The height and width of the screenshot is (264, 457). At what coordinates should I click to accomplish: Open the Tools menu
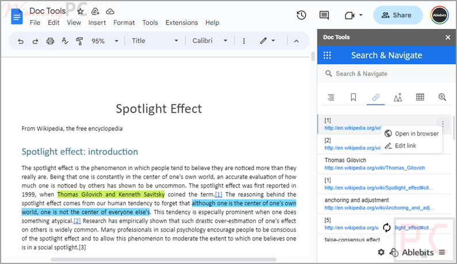coord(150,22)
